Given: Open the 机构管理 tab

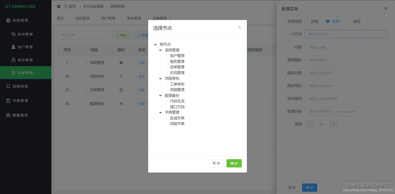Looking at the screenshot, I should 83,18.
